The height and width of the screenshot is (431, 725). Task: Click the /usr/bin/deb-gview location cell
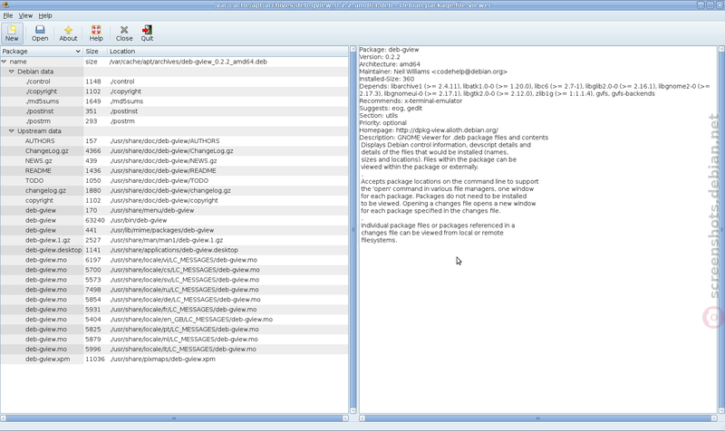(x=139, y=220)
